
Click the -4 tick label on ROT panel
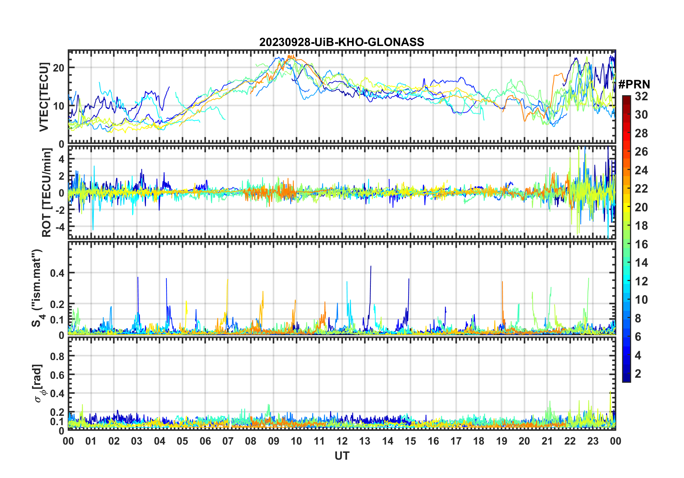(57, 227)
